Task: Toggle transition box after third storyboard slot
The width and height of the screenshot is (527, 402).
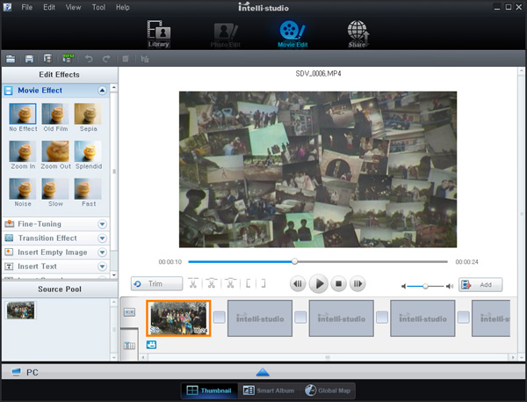Action: [382, 318]
